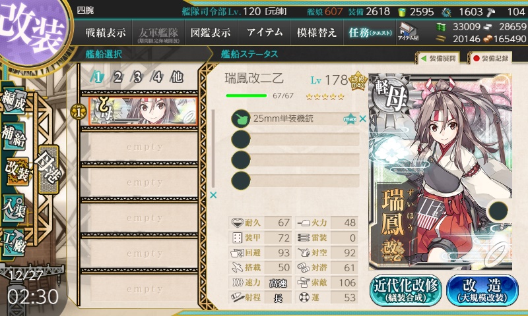This screenshot has height=316, width=528.
Task: Return to 母港 home port
Action: tap(48, 170)
